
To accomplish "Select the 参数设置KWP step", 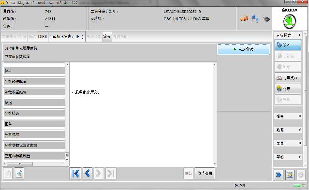I will (x=34, y=92).
